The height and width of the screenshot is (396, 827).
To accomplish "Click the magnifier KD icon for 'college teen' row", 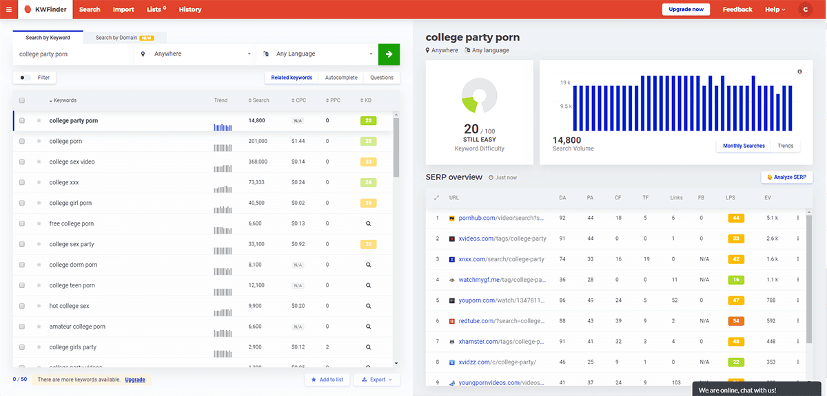I will pos(368,285).
